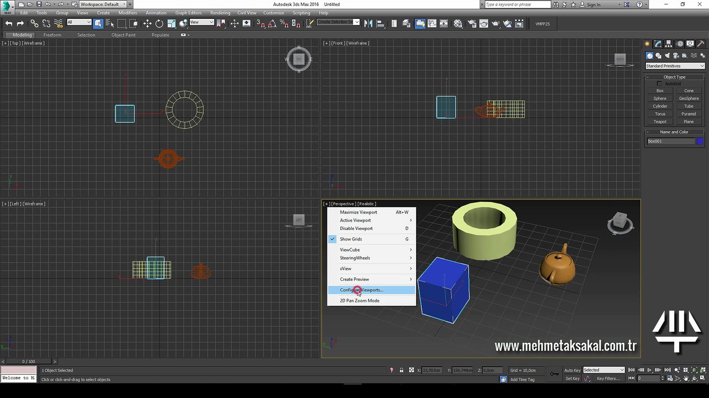Image resolution: width=709 pixels, height=398 pixels.
Task: Click the Undo arrow on main toolbar
Action: point(9,23)
